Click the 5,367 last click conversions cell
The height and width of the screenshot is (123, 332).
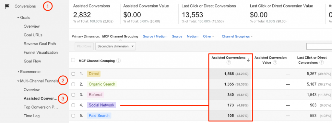(x=312, y=74)
